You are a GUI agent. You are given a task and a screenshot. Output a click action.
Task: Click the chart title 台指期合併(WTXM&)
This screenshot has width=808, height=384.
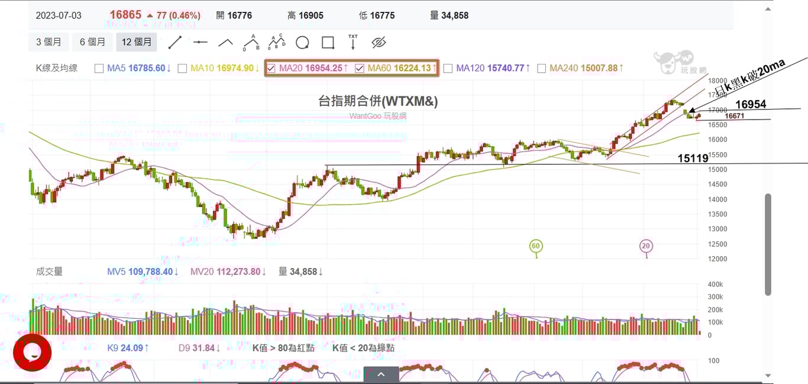378,101
